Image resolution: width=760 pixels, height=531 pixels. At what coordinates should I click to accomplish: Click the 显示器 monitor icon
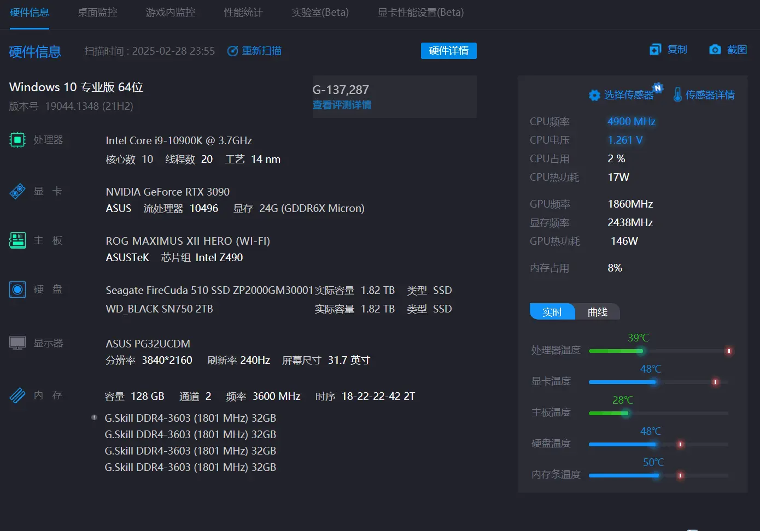pyautogui.click(x=17, y=343)
